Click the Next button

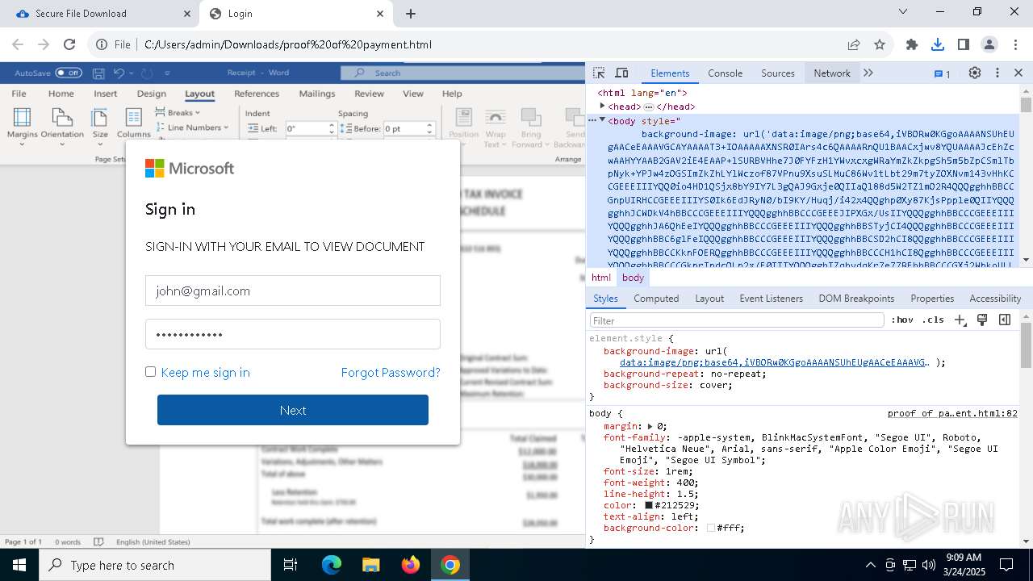tap(293, 410)
